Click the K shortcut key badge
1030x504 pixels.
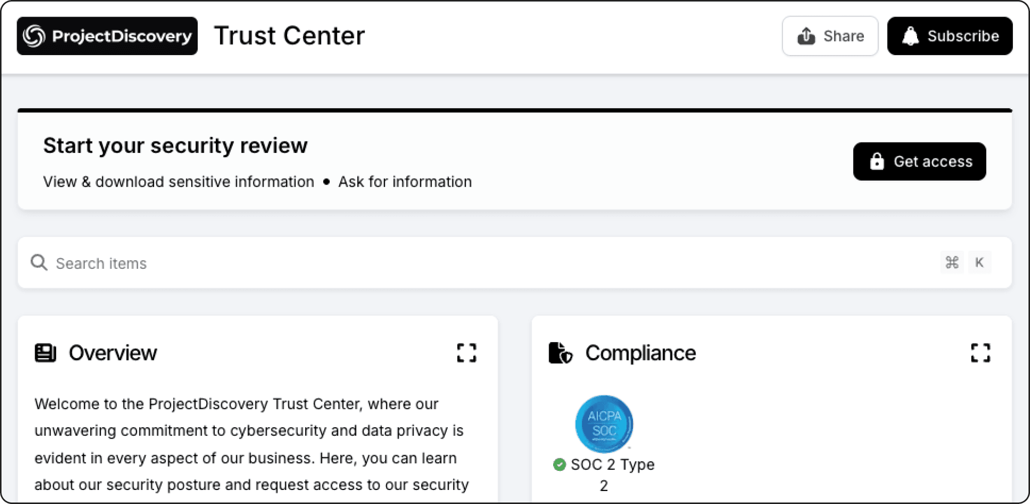pos(979,262)
